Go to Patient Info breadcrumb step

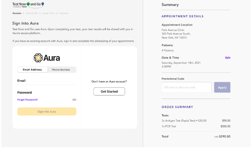click(32, 13)
